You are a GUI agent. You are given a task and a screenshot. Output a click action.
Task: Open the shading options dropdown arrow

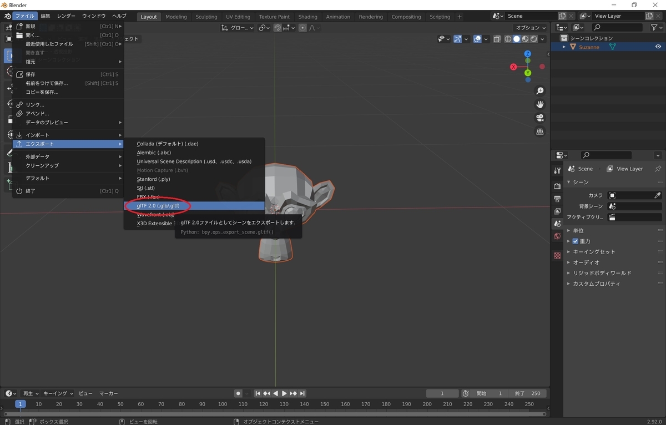pyautogui.click(x=542, y=39)
